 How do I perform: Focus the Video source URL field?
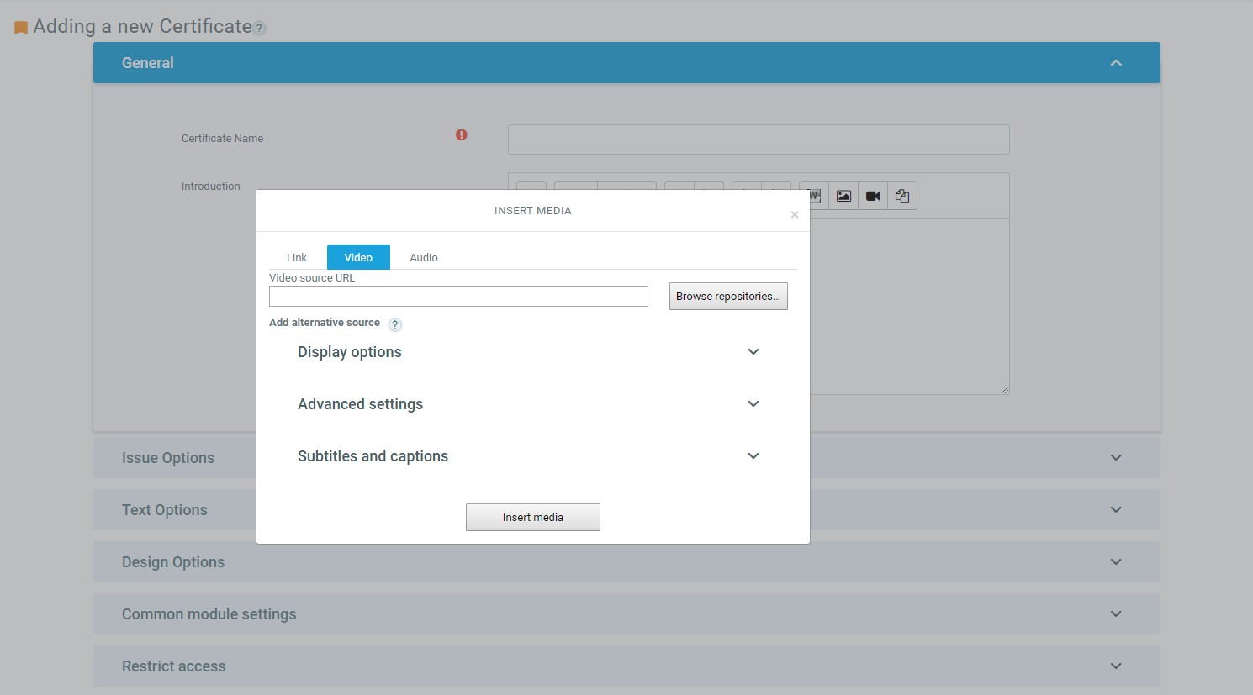(458, 297)
